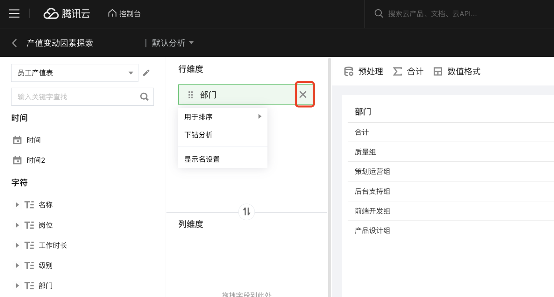This screenshot has height=297, width=554.
Task: Select the 后台支持组 row
Action: pyautogui.click(x=451, y=191)
